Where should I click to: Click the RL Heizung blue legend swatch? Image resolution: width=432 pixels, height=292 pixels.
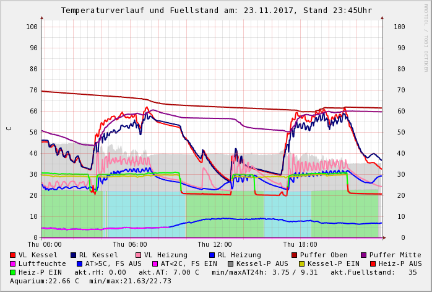click(x=212, y=255)
